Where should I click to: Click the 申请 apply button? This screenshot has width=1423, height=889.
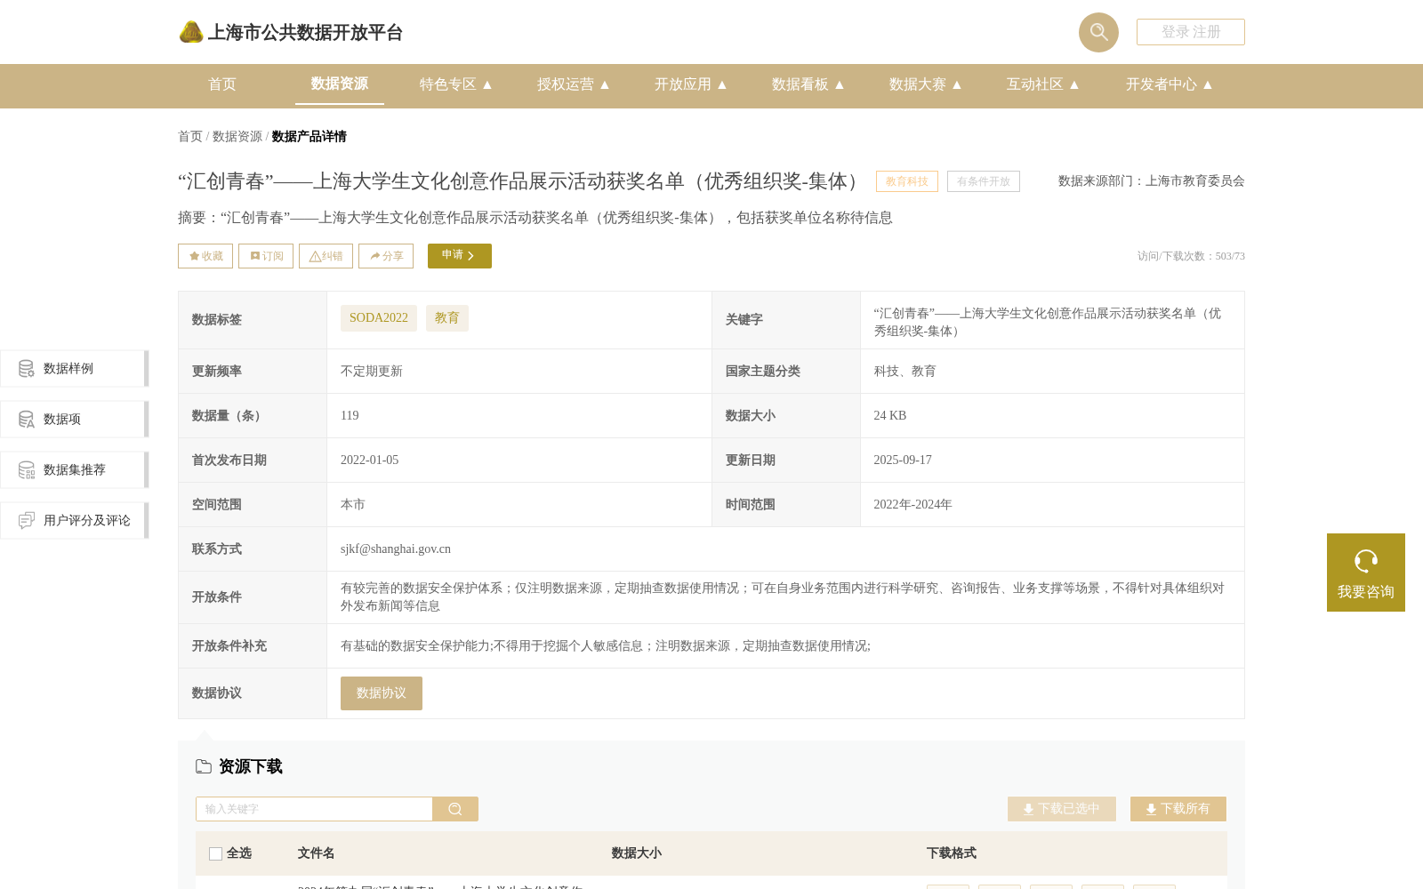(460, 256)
